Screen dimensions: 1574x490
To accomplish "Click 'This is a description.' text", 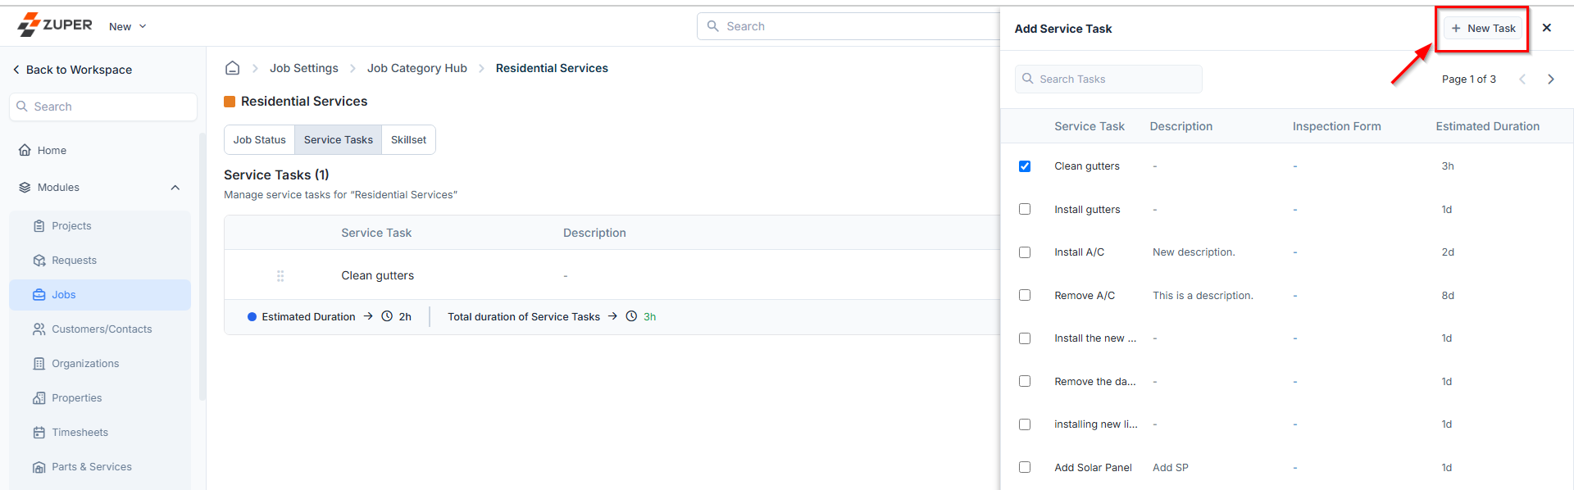I will (1203, 296).
